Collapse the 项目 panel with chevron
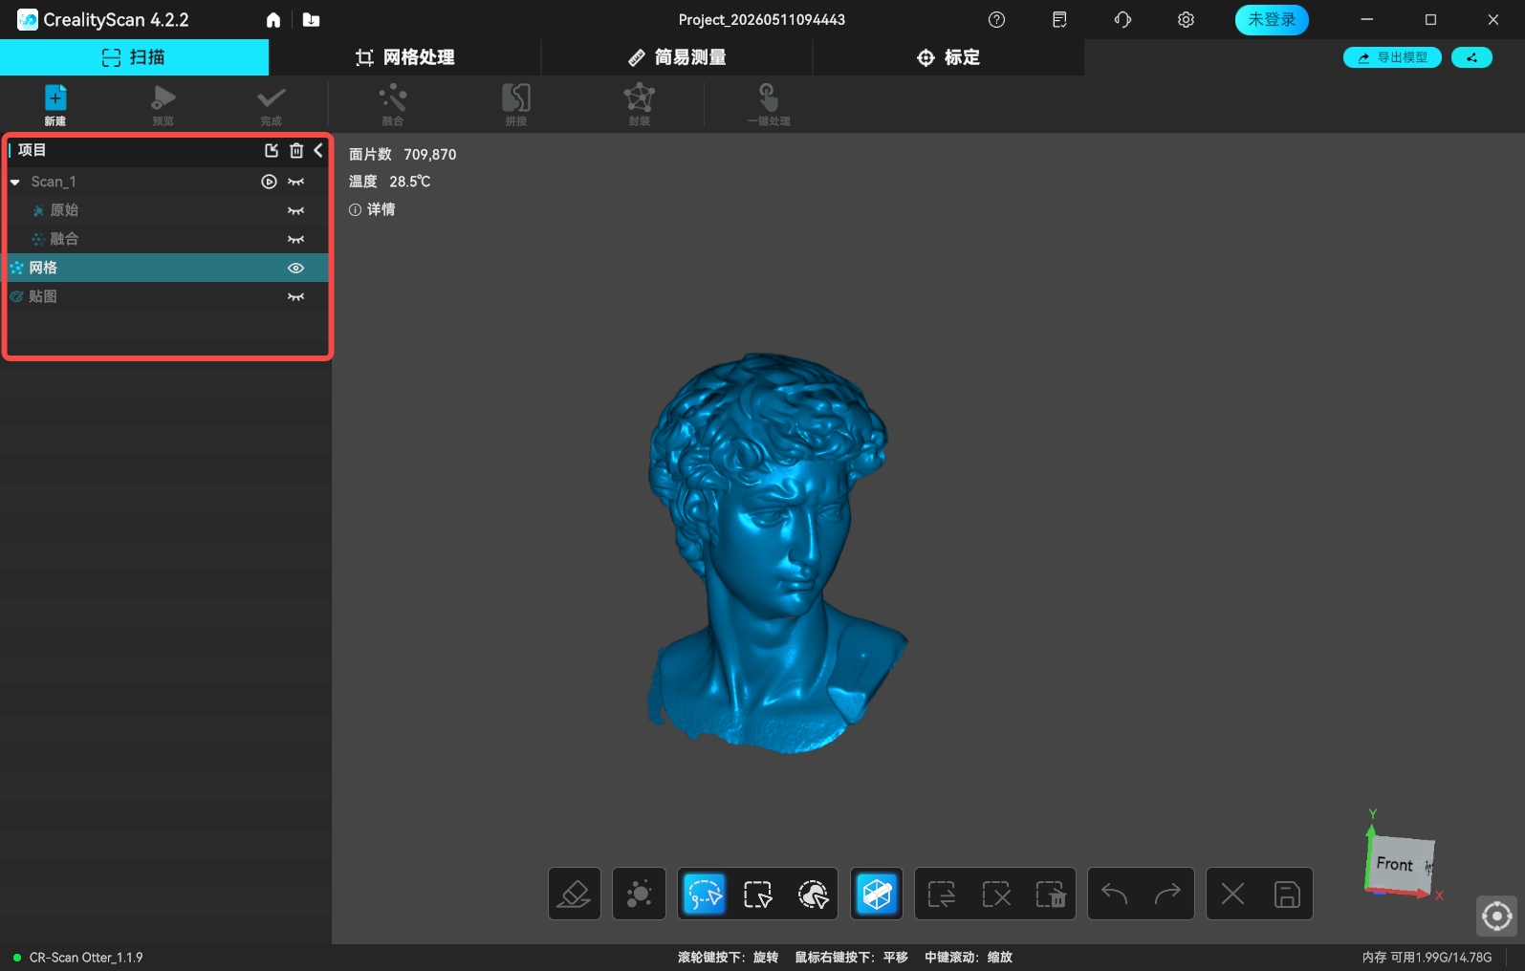The width and height of the screenshot is (1525, 971). tap(318, 150)
